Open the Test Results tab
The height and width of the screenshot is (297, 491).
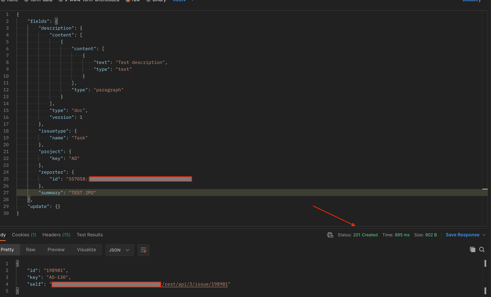coord(89,235)
